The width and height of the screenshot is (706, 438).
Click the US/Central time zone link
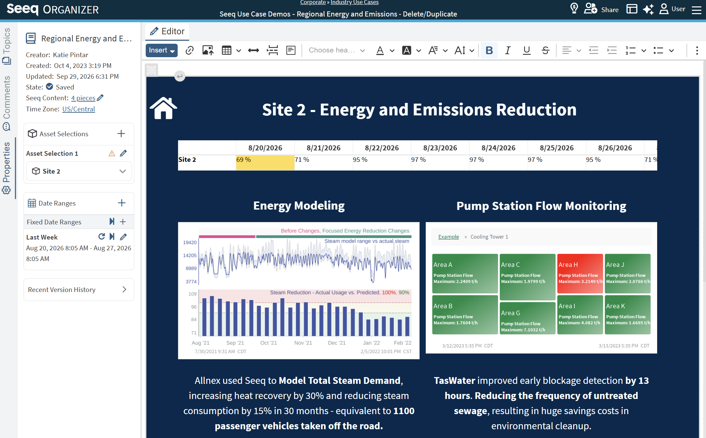click(x=79, y=109)
